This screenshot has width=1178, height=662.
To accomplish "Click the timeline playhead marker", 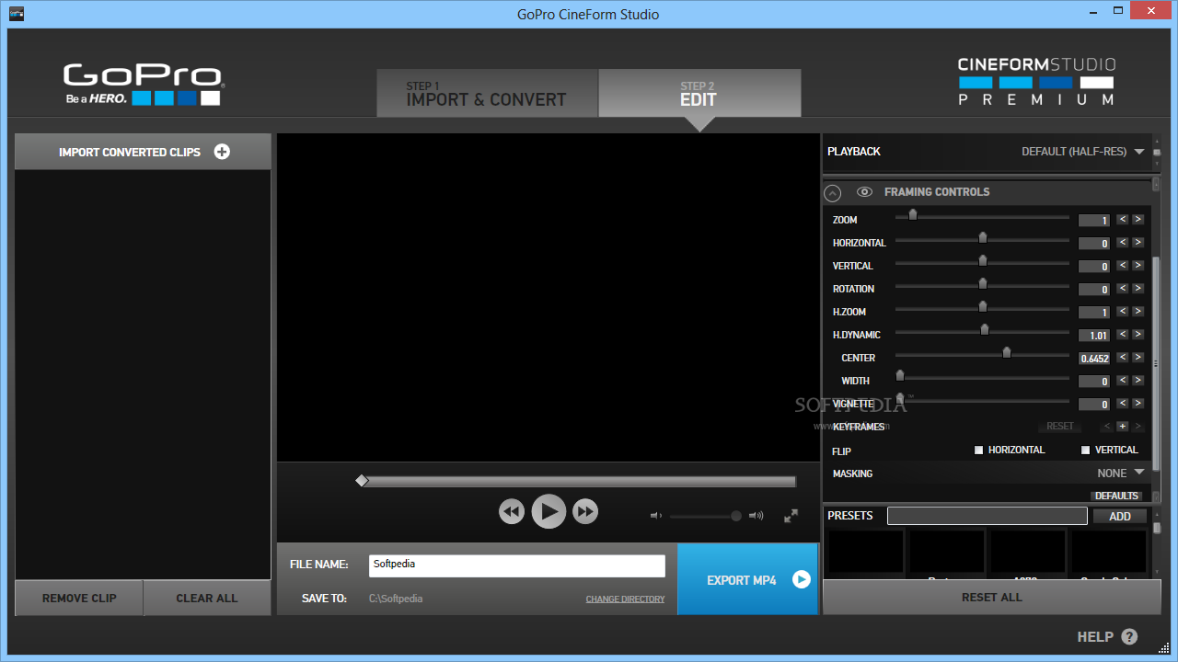I will [362, 481].
